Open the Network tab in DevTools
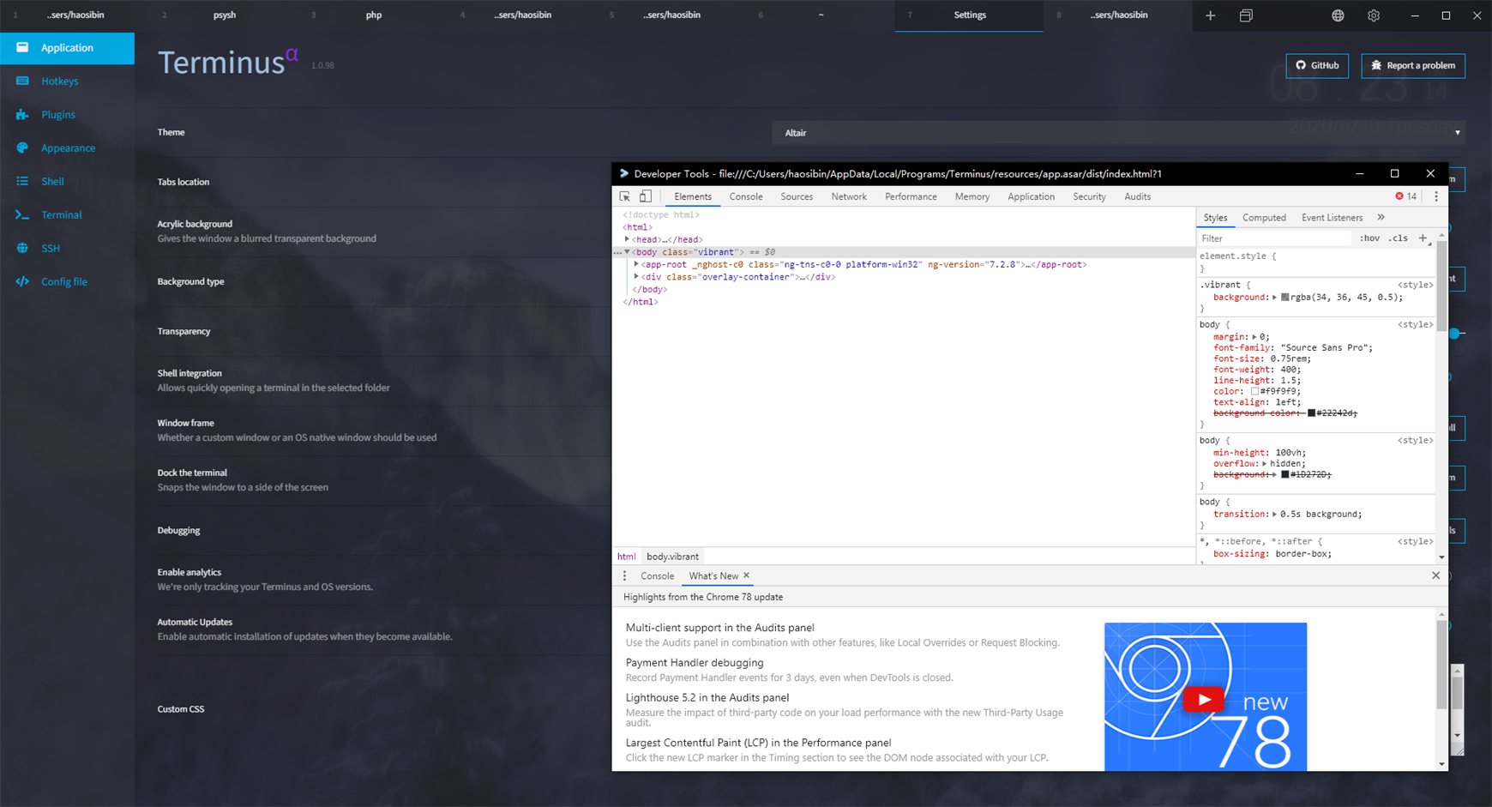This screenshot has width=1492, height=807. pyautogui.click(x=849, y=196)
